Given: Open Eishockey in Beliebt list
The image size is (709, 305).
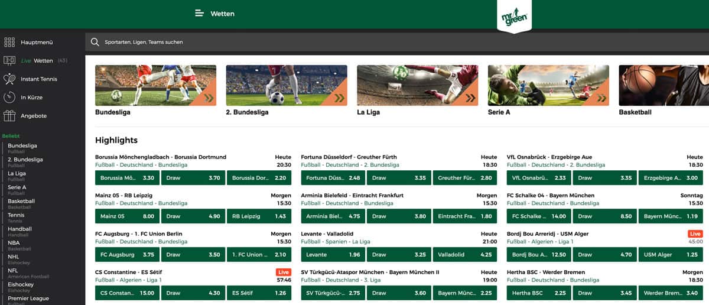Looking at the screenshot, I should 20,284.
